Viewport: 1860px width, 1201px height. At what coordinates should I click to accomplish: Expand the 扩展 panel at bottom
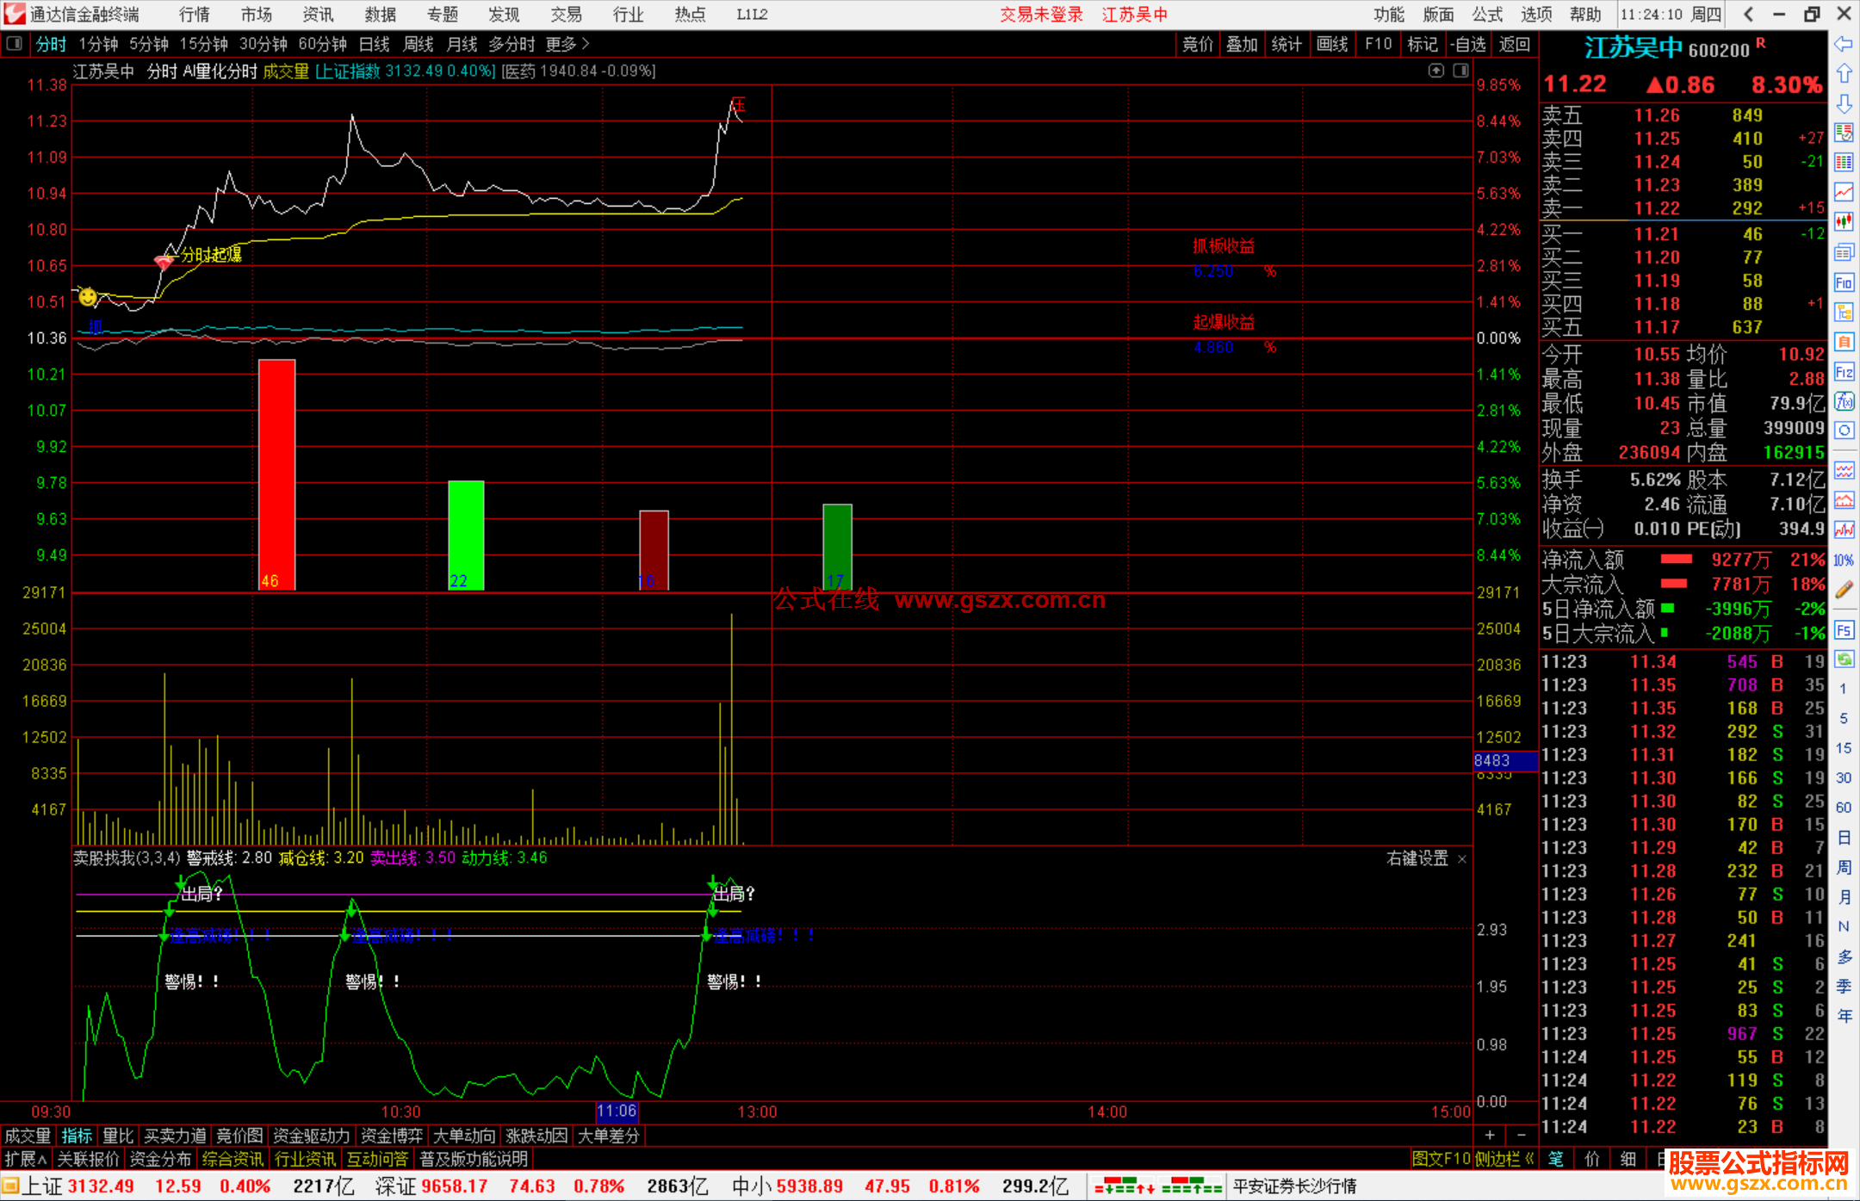26,1159
